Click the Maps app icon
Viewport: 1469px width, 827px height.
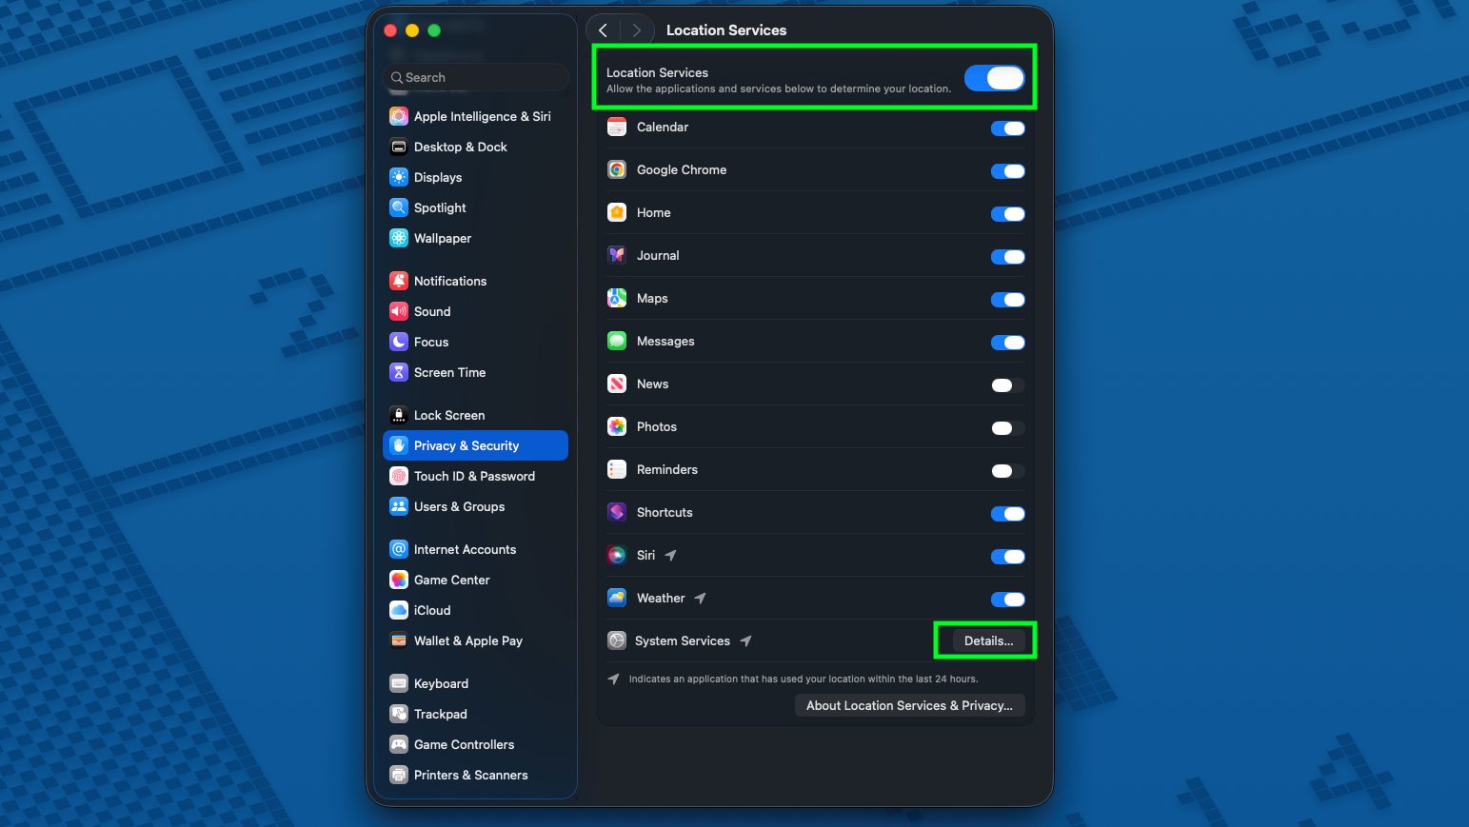point(617,298)
